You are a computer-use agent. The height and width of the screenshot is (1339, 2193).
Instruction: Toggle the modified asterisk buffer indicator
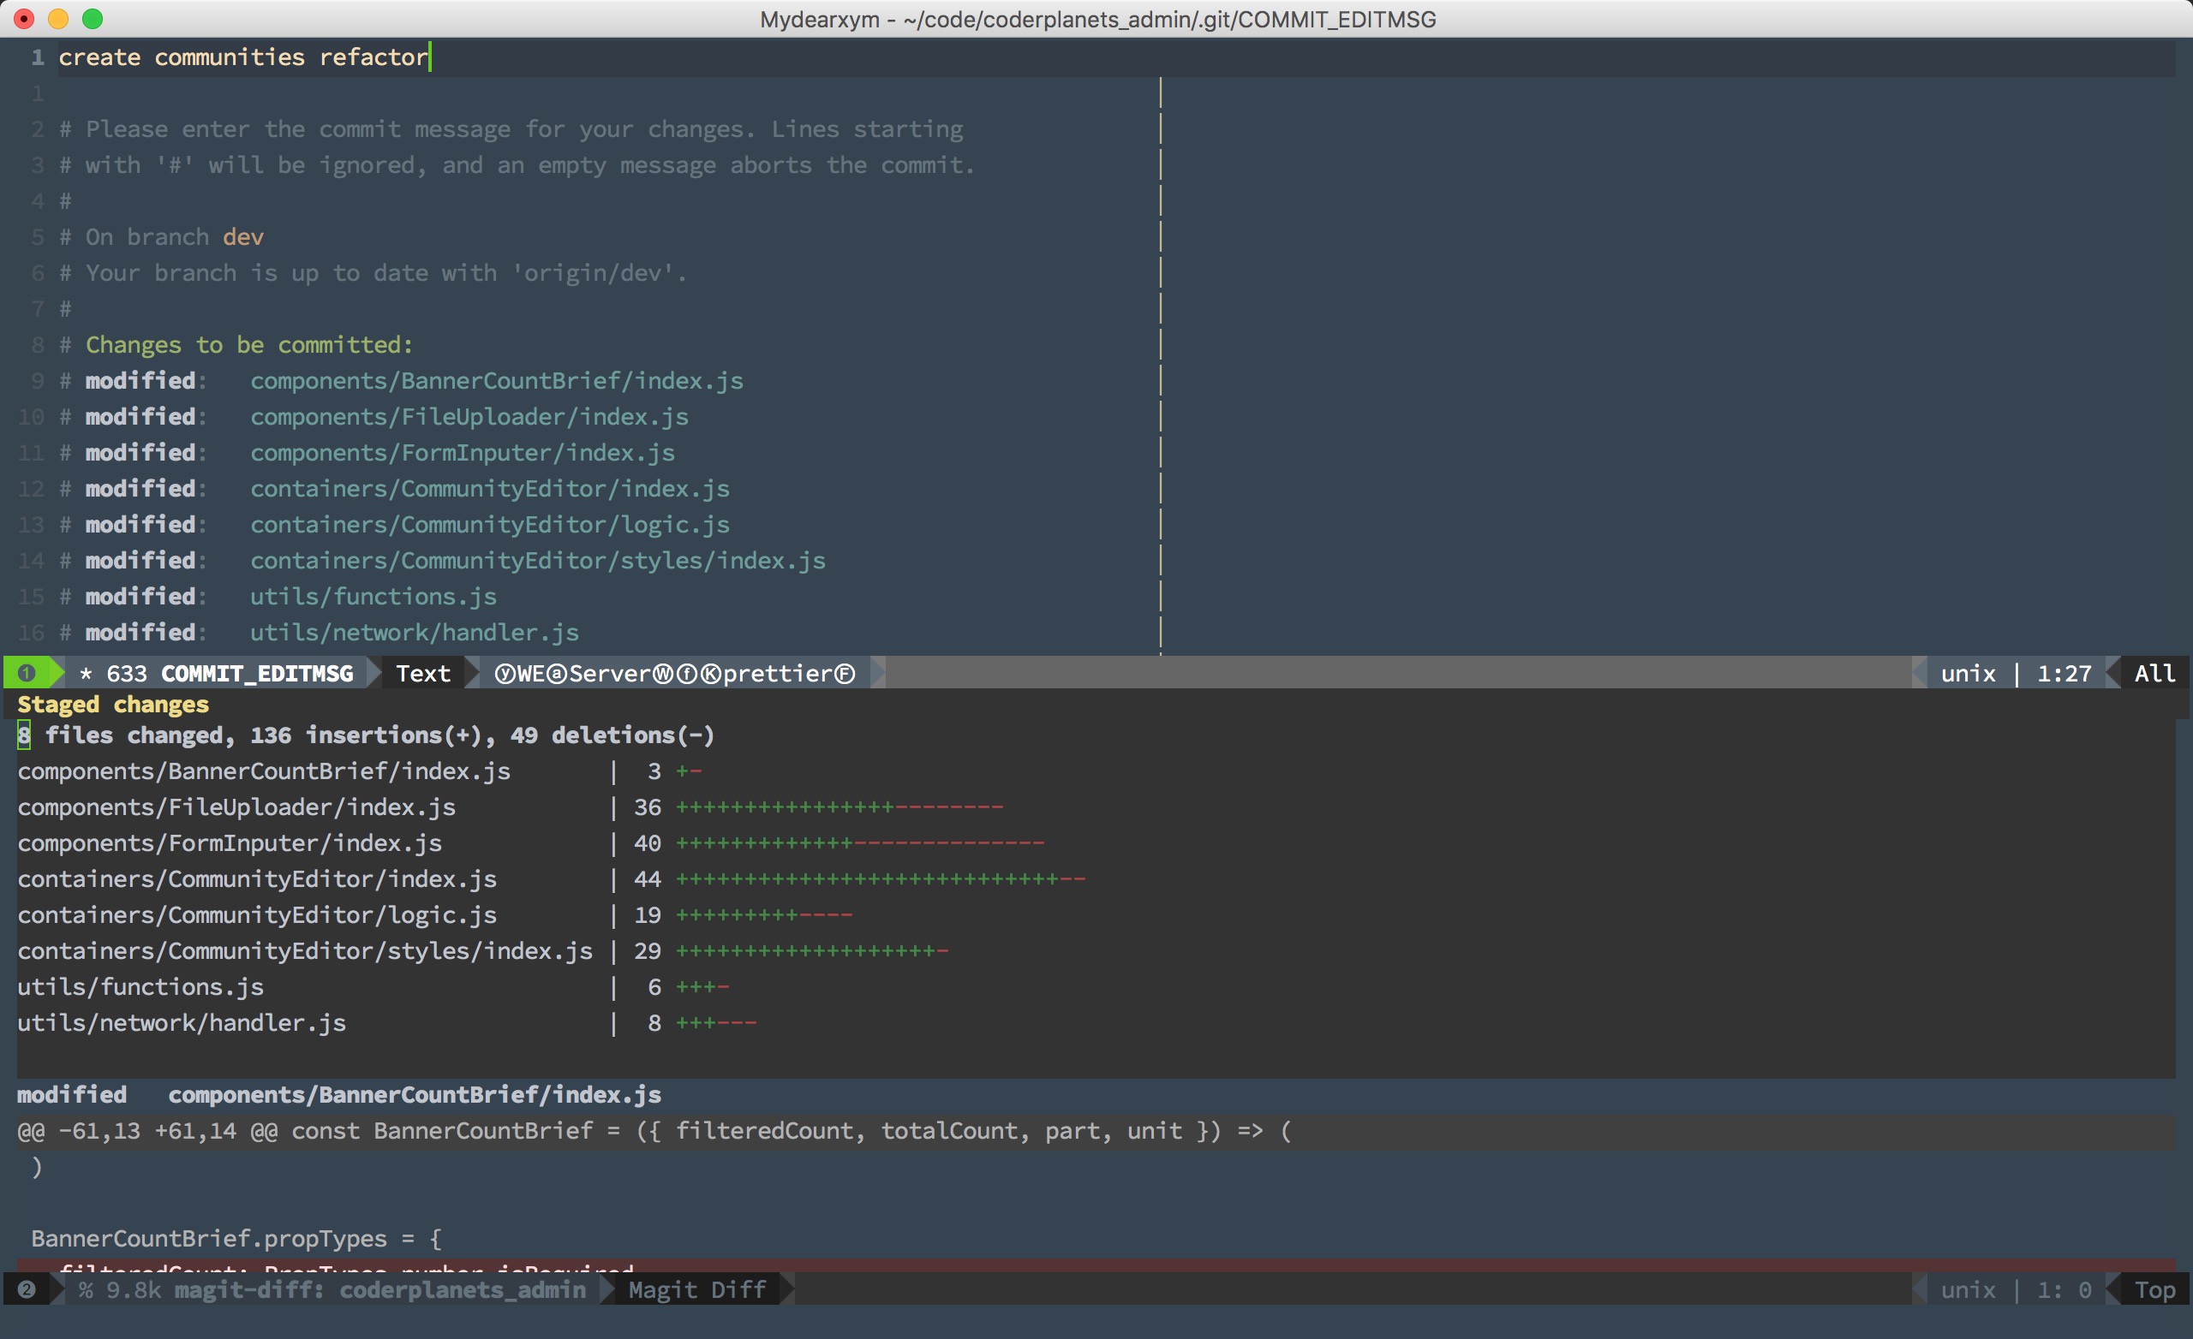click(87, 674)
